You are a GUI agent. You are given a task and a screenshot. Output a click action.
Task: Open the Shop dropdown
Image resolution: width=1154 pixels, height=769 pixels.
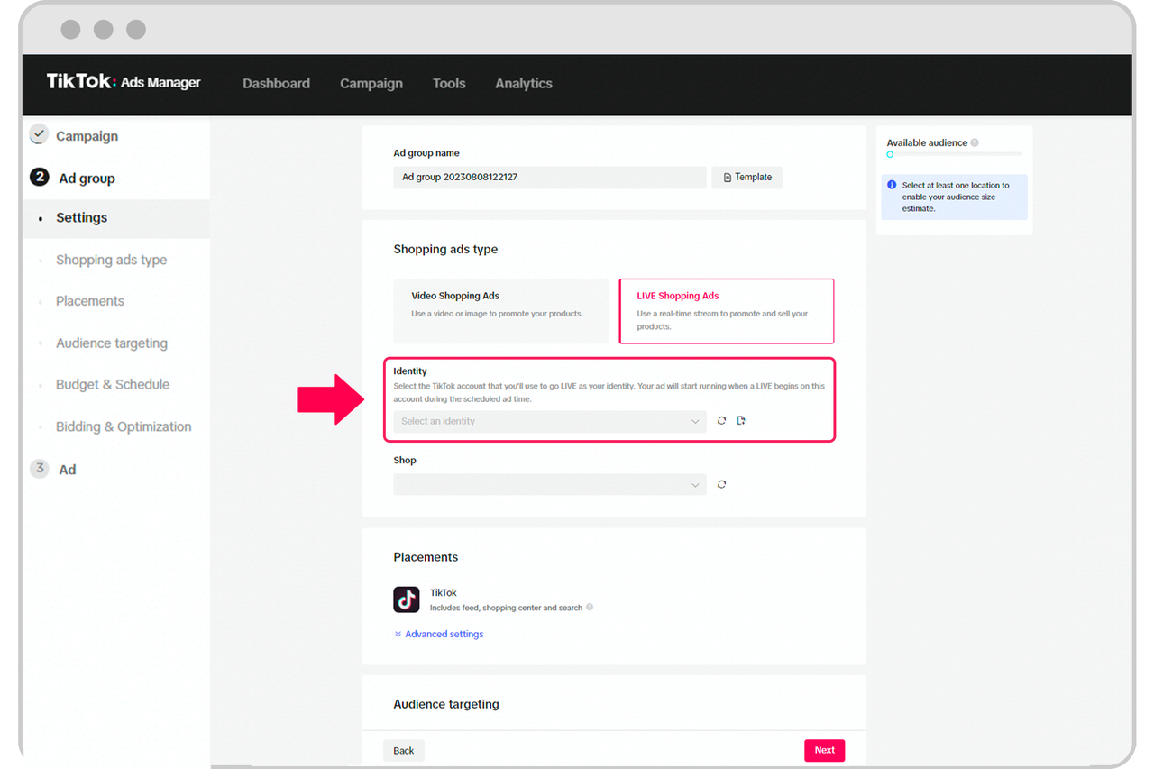click(549, 485)
